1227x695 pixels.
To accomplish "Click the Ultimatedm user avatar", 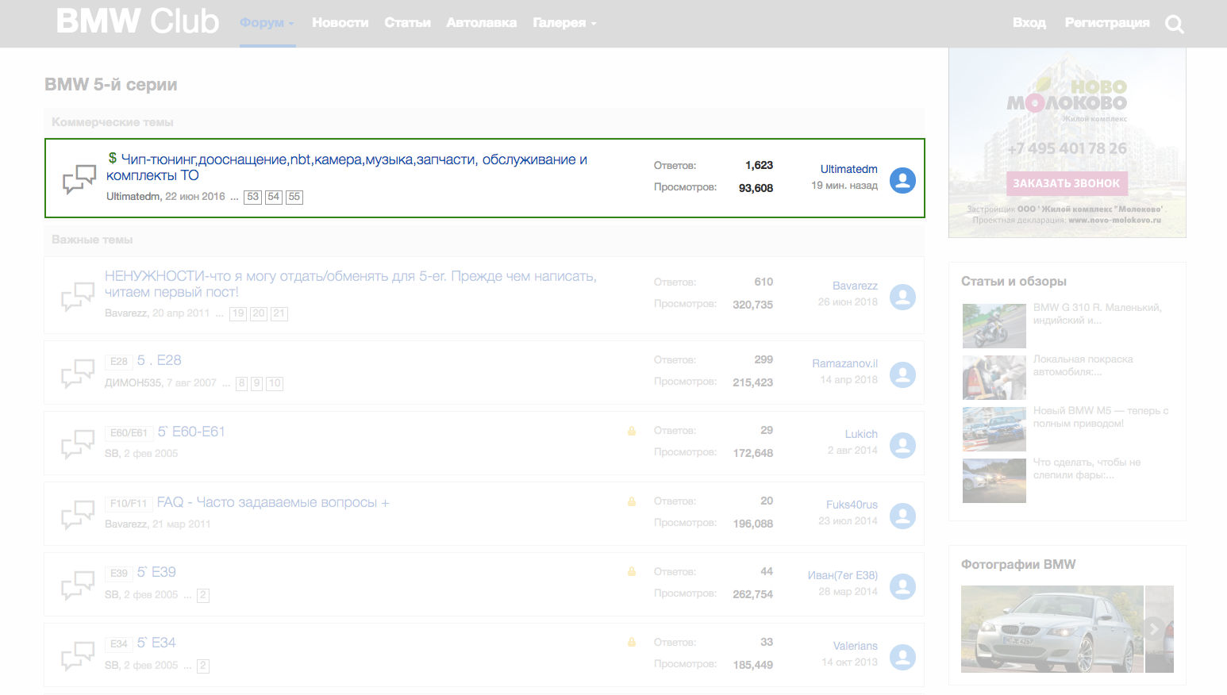I will [x=902, y=180].
